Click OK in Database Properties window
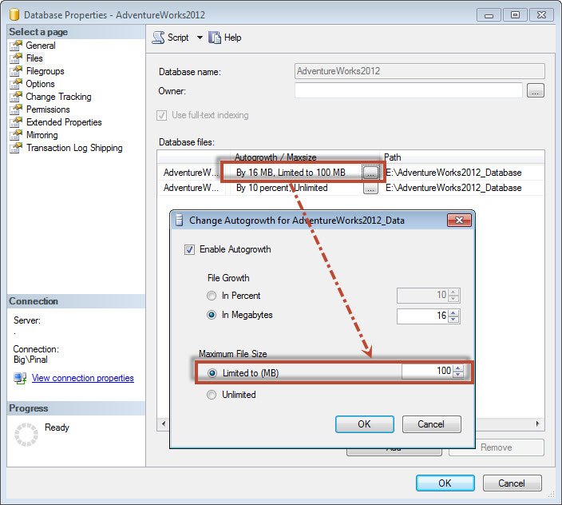This screenshot has width=562, height=505. coord(445,483)
